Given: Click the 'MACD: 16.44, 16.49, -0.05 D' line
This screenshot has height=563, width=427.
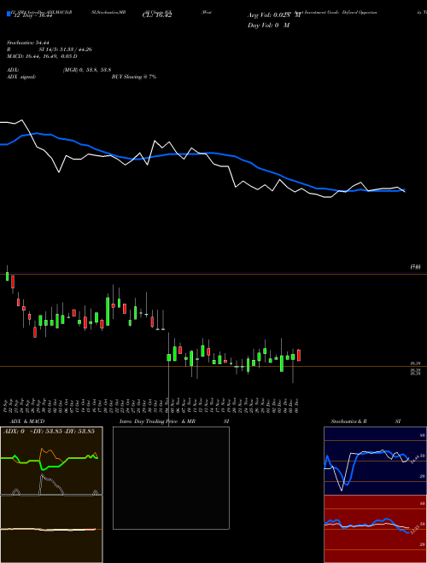Looking at the screenshot, I should click(42, 56).
